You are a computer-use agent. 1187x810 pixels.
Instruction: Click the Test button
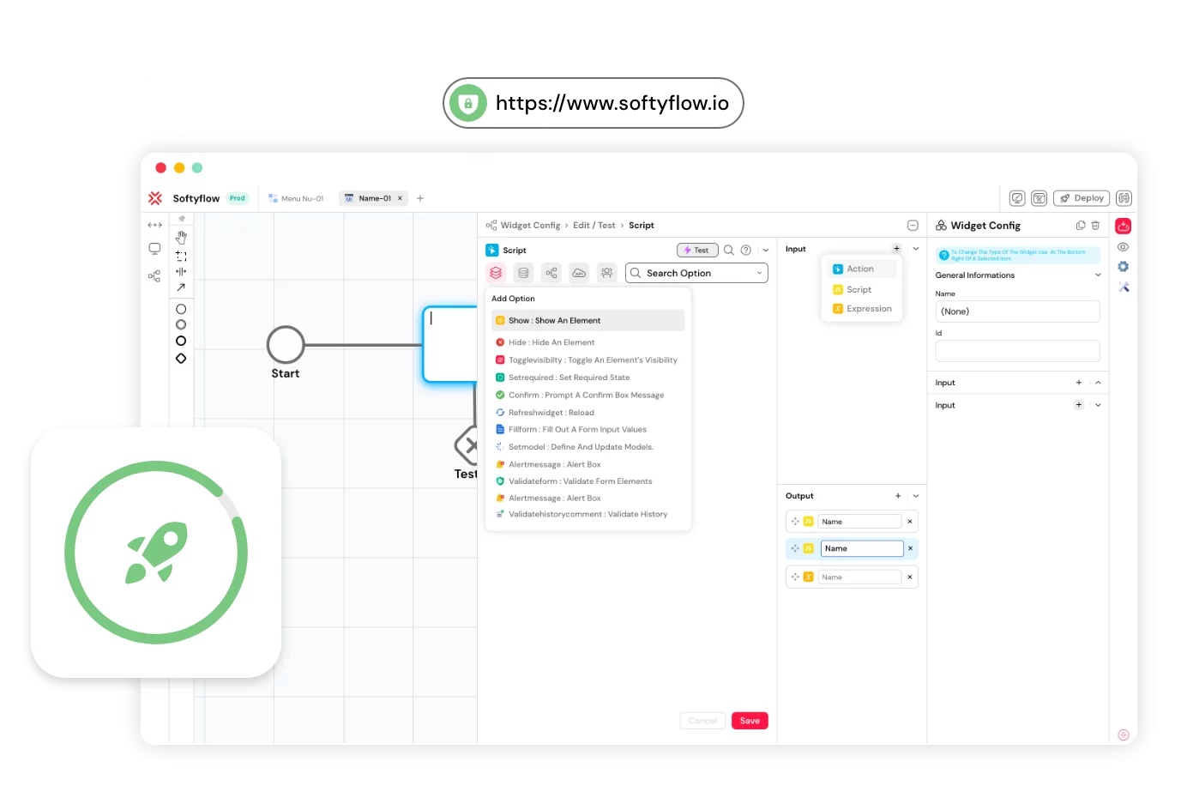coord(697,251)
